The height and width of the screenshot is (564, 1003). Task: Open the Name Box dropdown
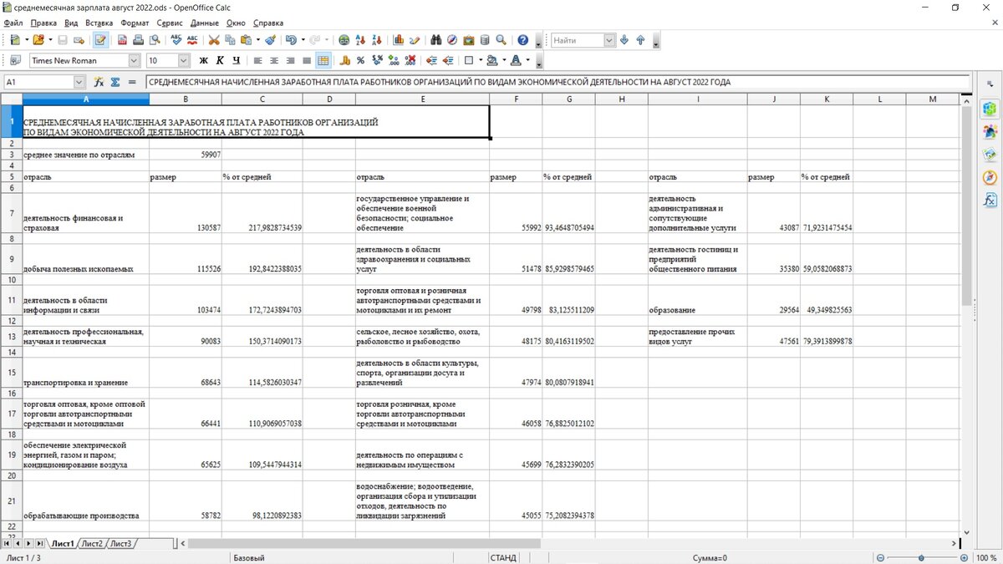tap(79, 82)
